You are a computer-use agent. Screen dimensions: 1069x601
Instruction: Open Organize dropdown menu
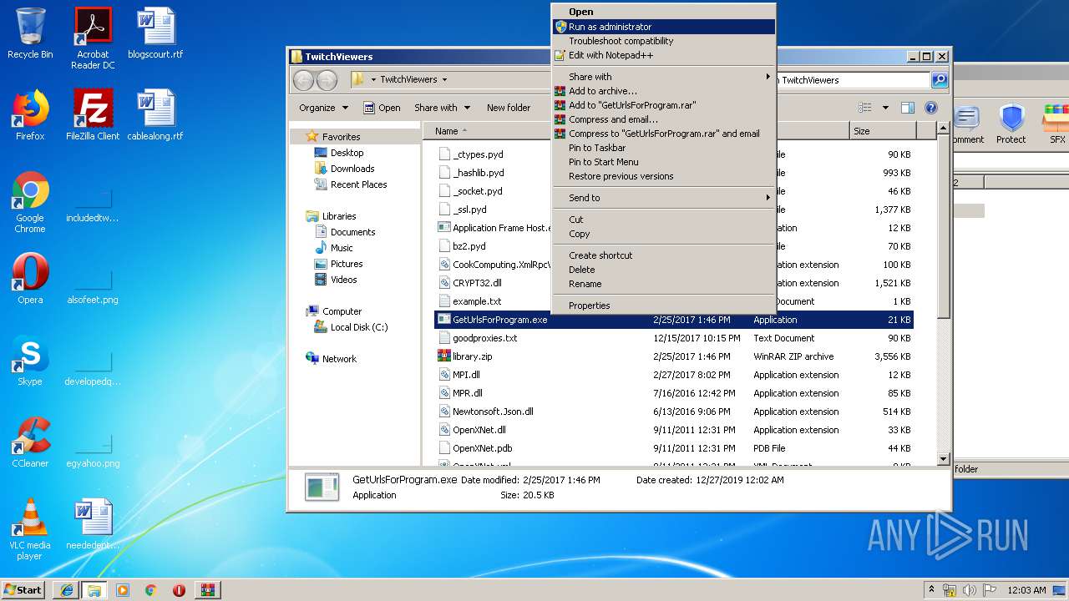pos(323,108)
